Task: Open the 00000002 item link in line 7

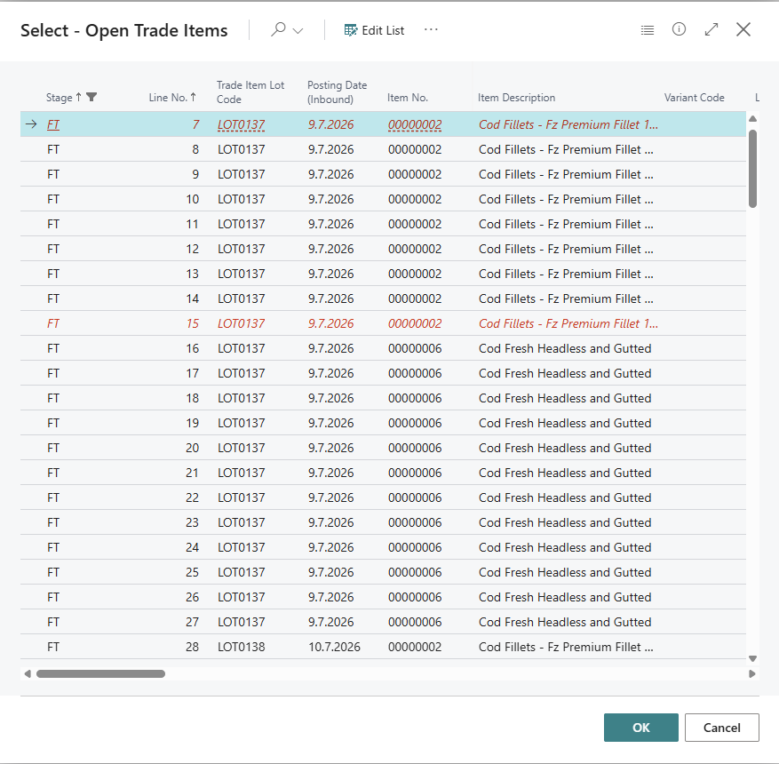Action: (415, 124)
